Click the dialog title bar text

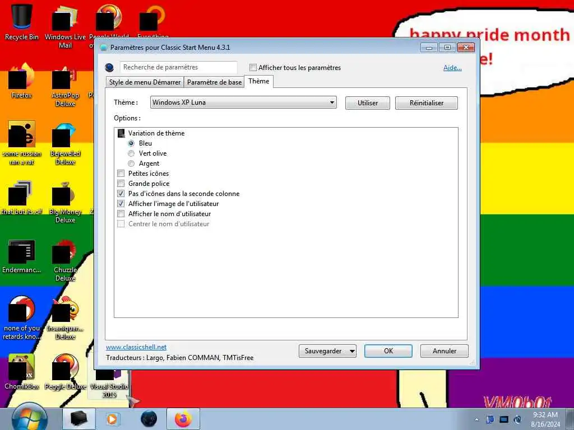(170, 48)
